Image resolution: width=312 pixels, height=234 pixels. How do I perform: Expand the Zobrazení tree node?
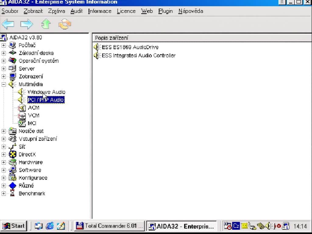coord(4,76)
